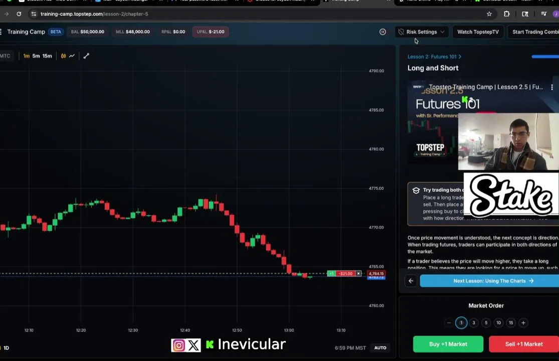Select order quantity 15

point(511,323)
